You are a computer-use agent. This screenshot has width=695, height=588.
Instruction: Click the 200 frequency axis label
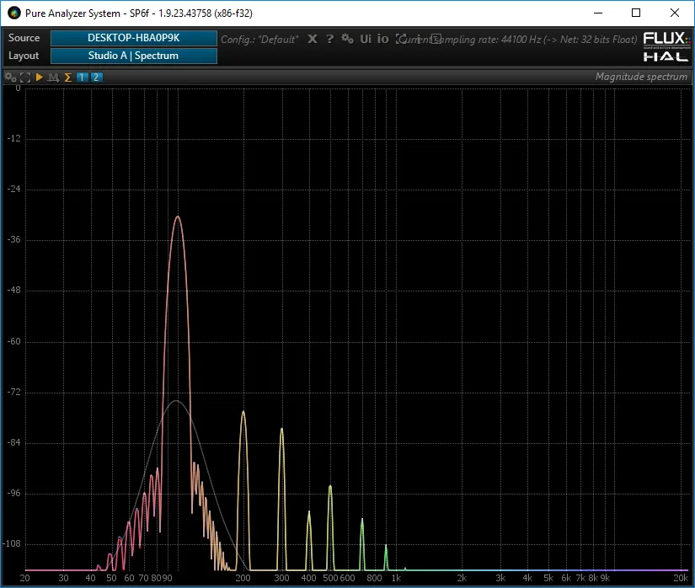coord(243,578)
